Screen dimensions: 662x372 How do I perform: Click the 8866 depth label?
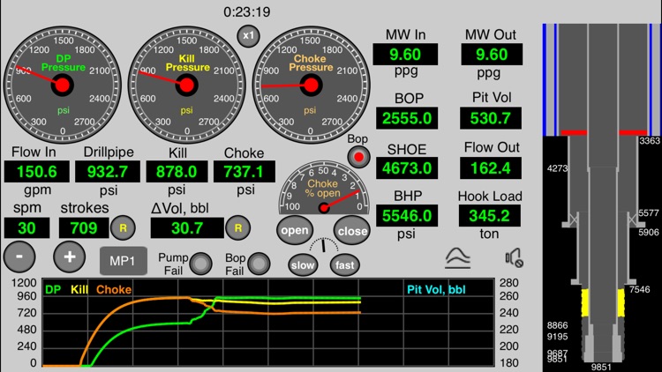point(557,325)
